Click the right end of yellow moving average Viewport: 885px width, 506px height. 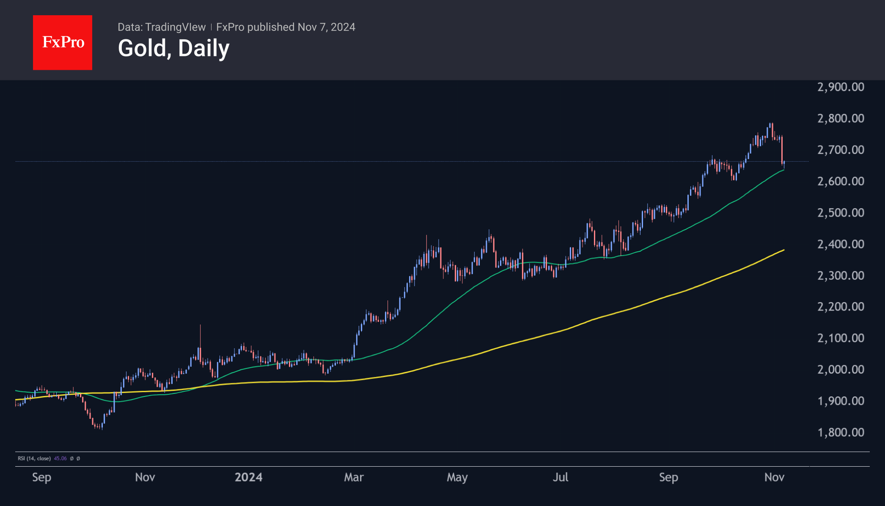pyautogui.click(x=783, y=250)
